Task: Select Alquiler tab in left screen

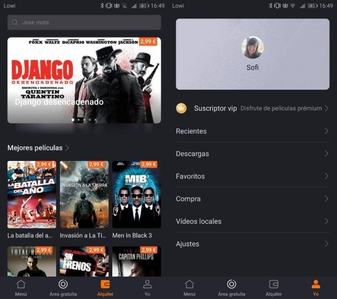Action: pyautogui.click(x=105, y=288)
